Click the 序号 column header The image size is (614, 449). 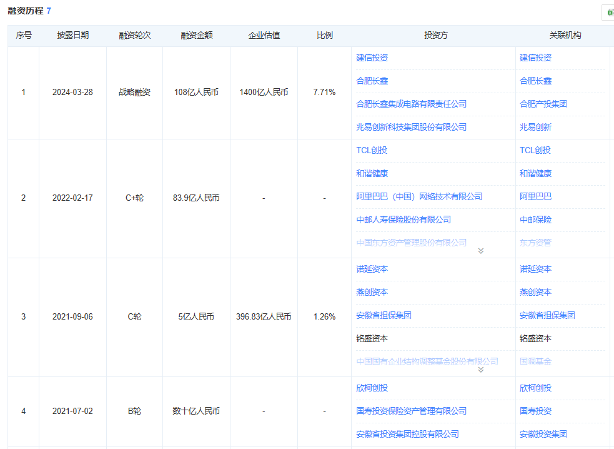24,35
